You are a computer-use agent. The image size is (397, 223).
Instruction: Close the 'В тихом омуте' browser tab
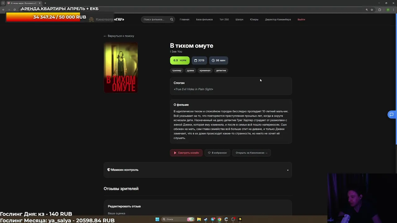(40, 3)
